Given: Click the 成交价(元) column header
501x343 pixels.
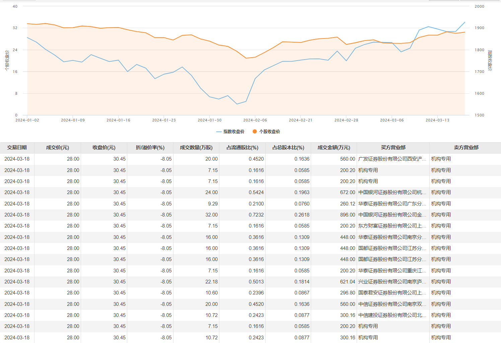Looking at the screenshot, I should click(57, 148).
